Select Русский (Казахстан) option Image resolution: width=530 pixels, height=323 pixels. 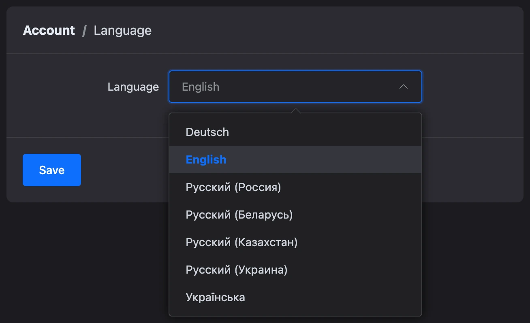click(x=295, y=242)
